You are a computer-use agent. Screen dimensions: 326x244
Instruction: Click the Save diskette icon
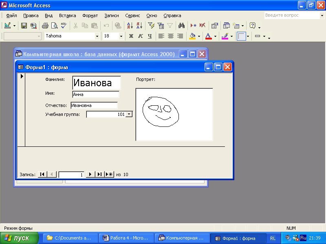point(24,26)
